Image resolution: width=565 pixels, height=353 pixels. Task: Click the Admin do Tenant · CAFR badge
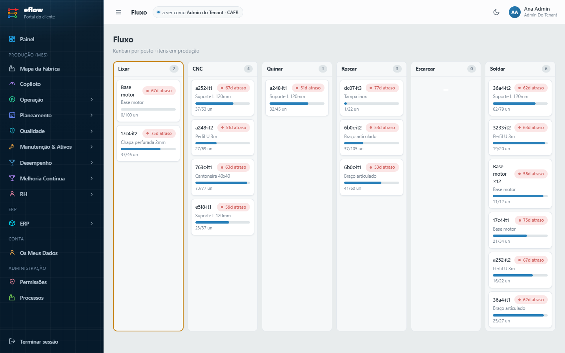point(198,12)
